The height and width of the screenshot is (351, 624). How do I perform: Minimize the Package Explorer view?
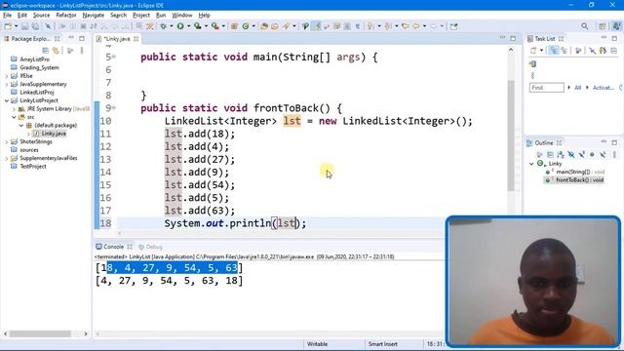71,38
